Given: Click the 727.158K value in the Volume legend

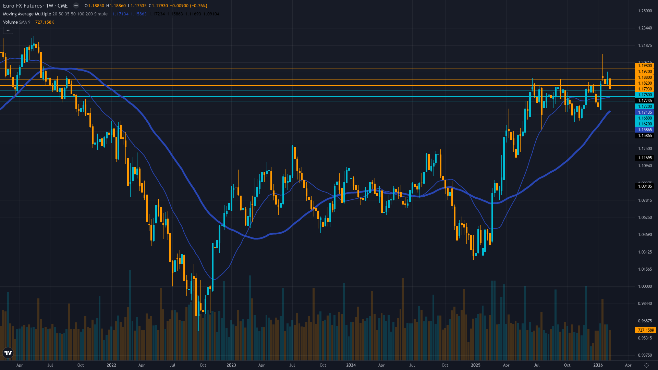Looking at the screenshot, I should click(45, 22).
